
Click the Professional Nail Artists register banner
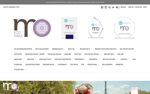click(x=75, y=2)
